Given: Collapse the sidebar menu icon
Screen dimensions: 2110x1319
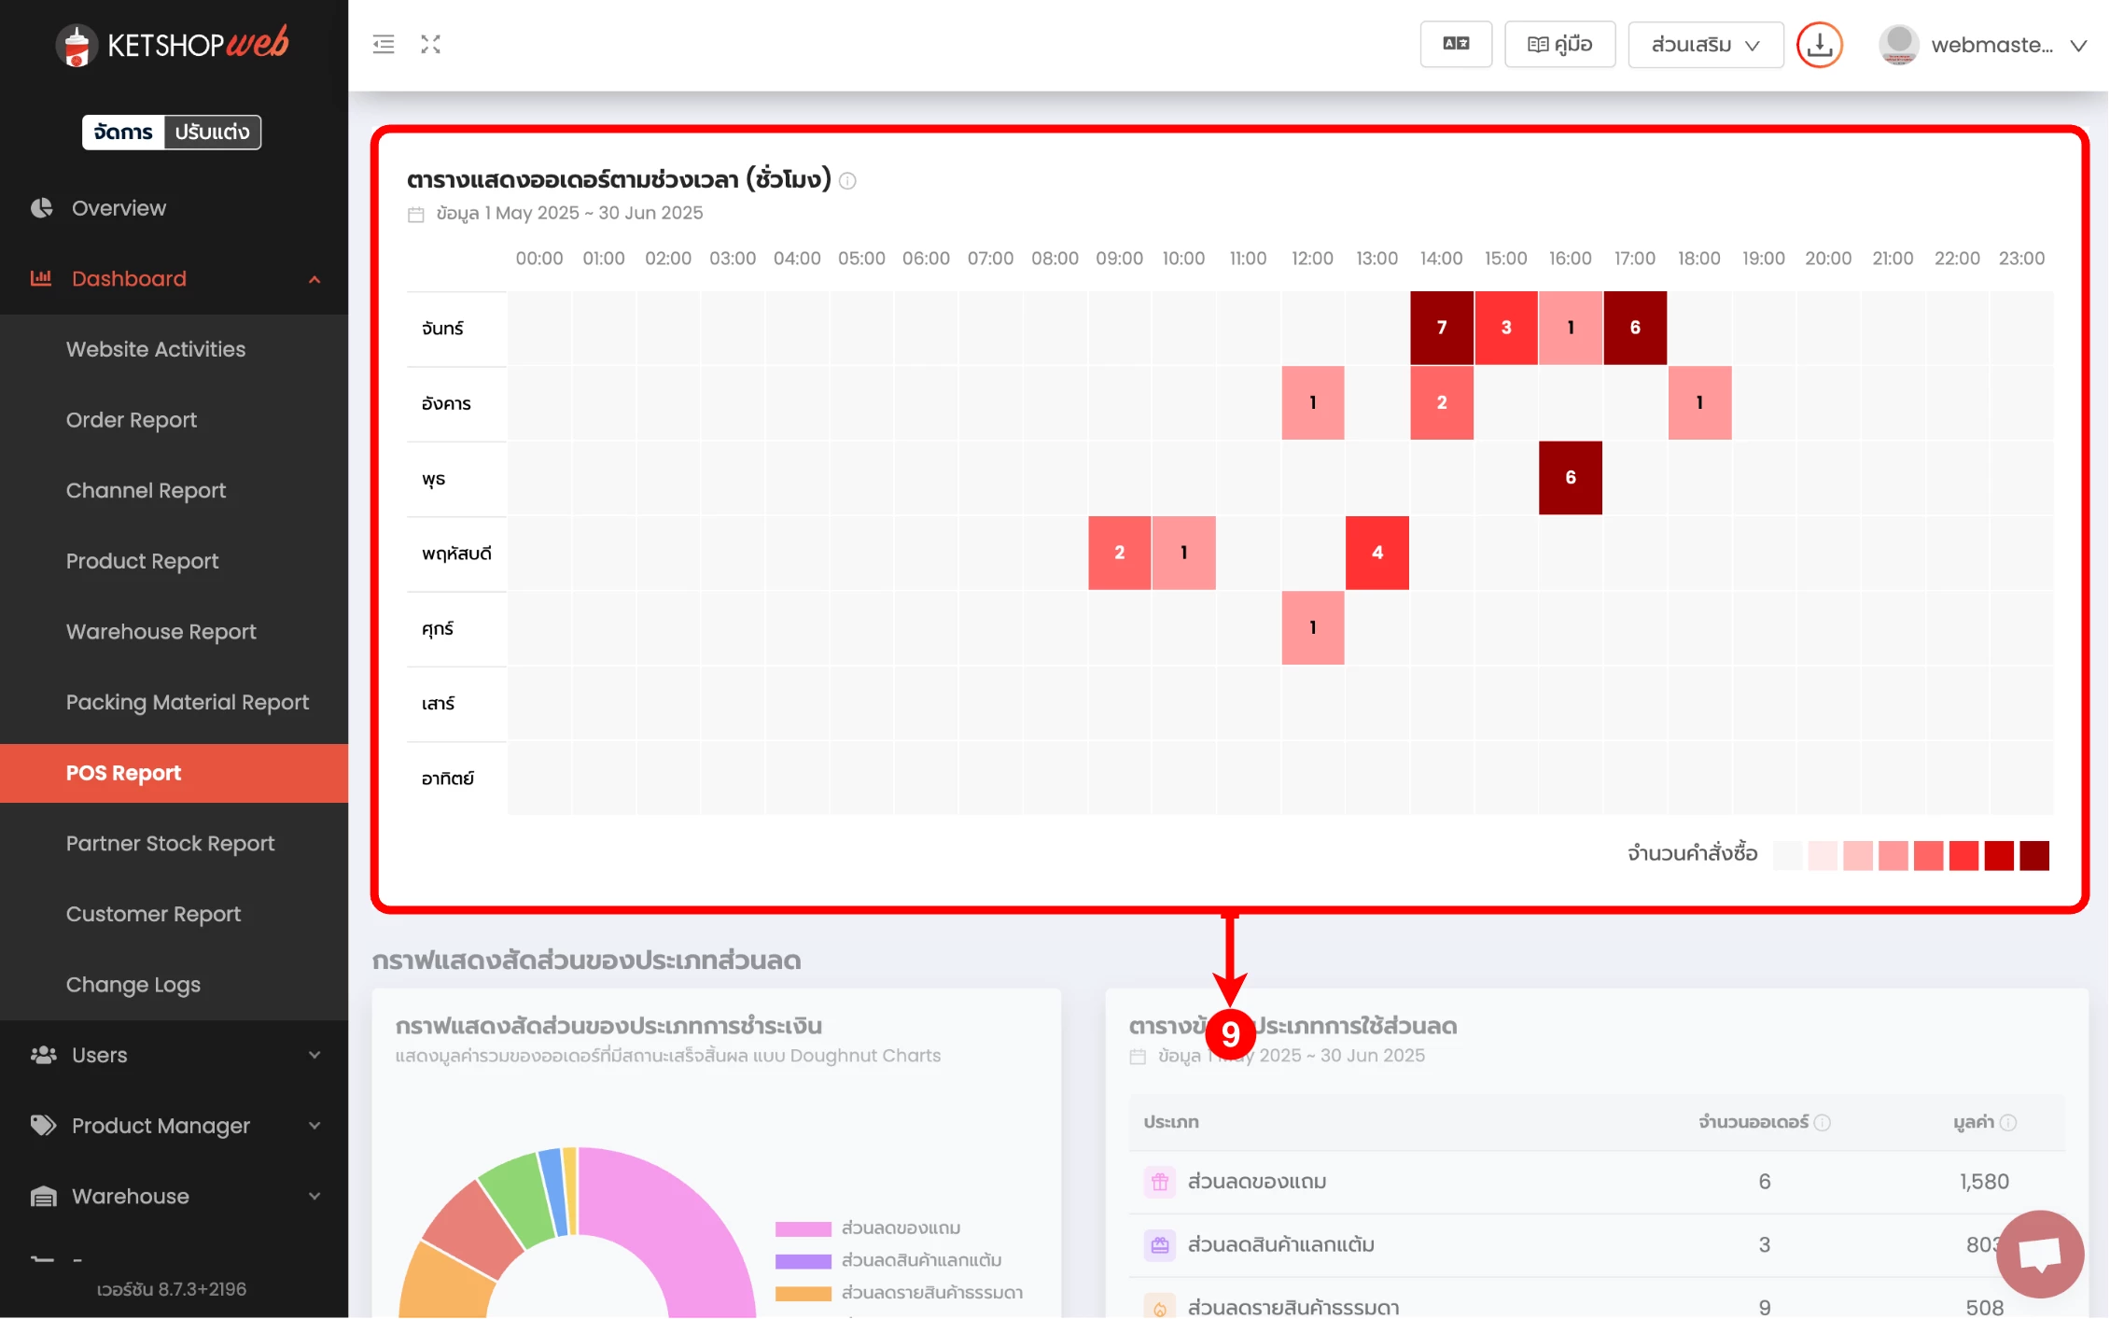Looking at the screenshot, I should [384, 44].
